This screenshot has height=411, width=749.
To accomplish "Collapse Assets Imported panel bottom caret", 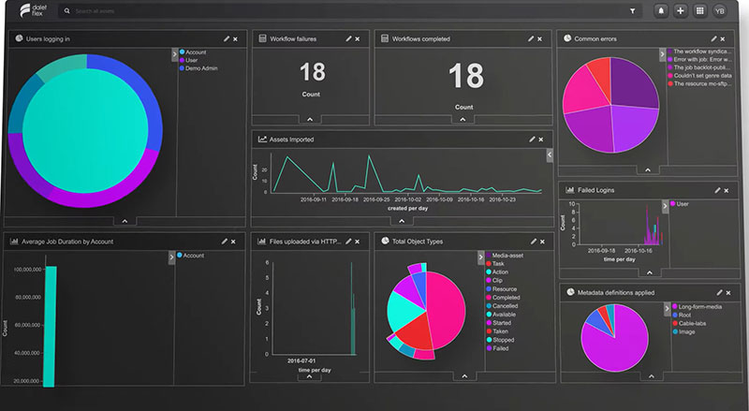I will 402,221.
